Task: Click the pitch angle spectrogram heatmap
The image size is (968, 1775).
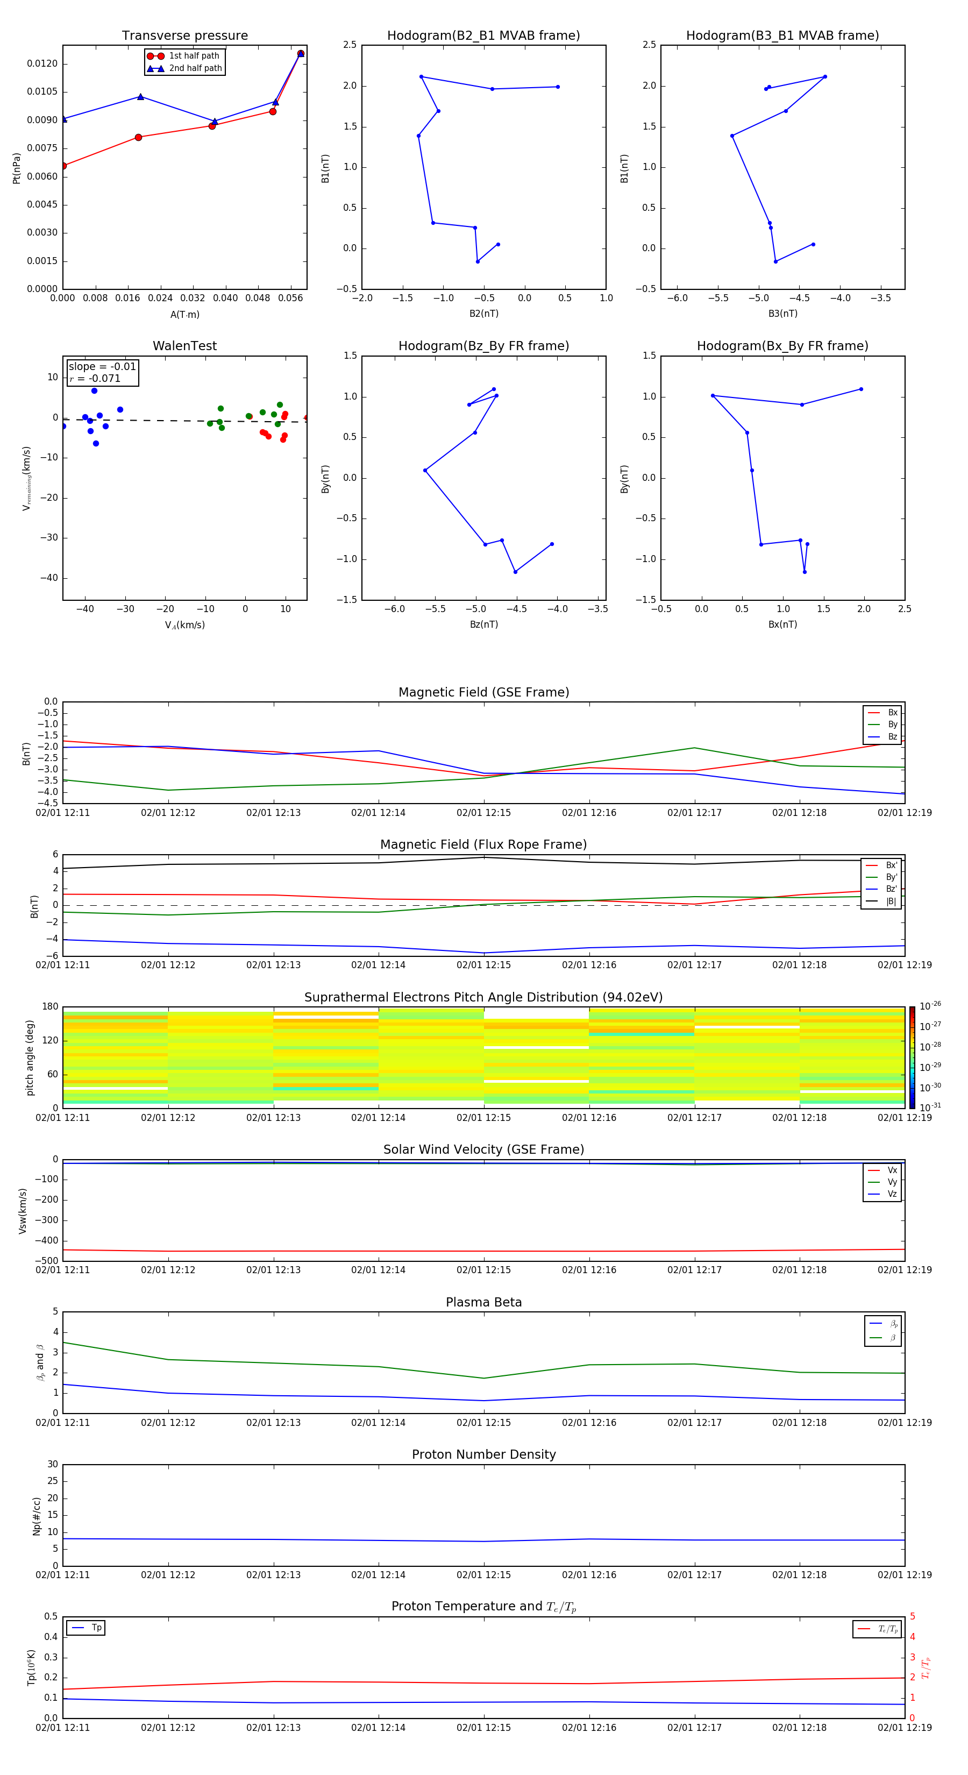Action: pyautogui.click(x=483, y=1057)
